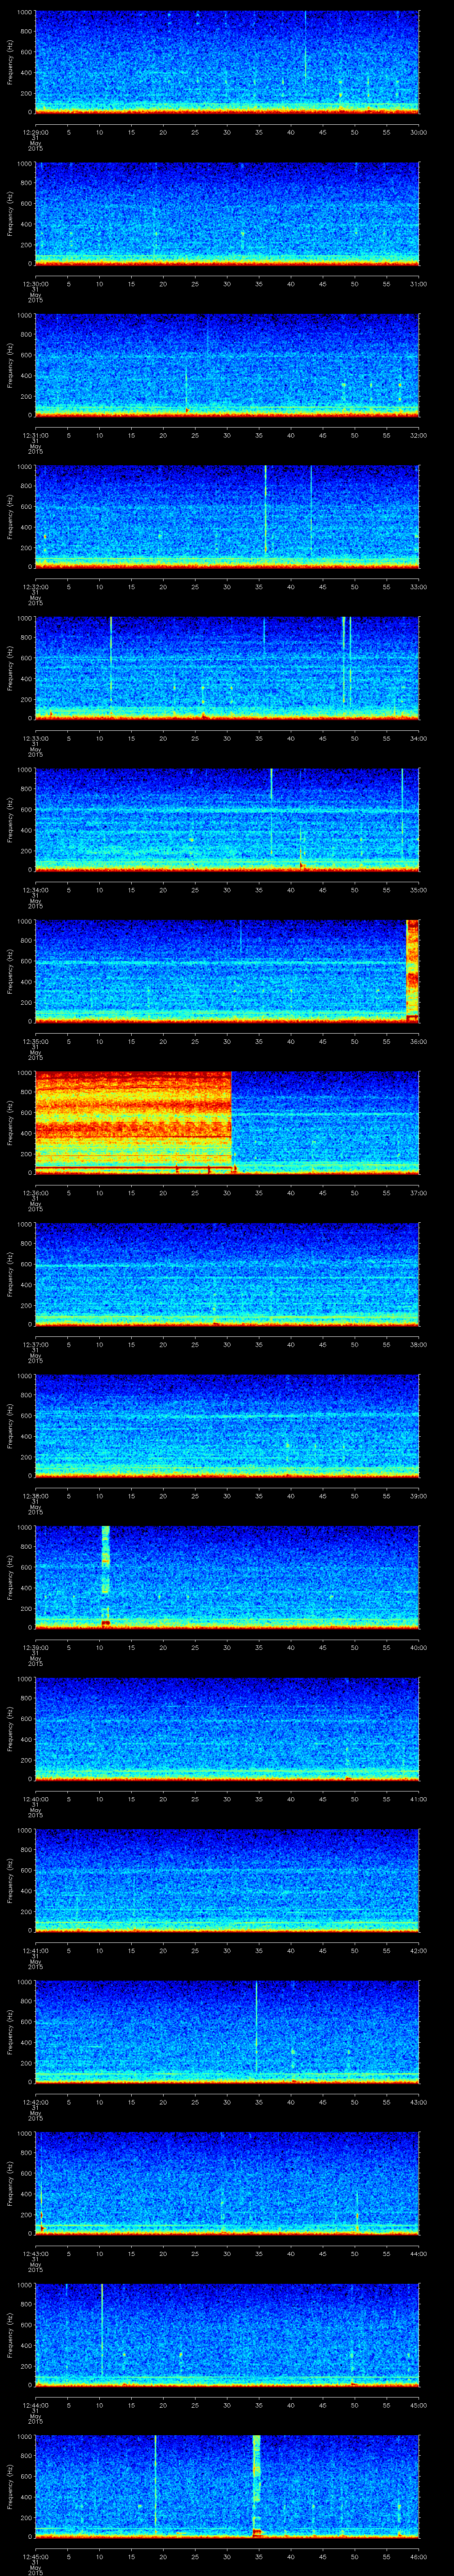454x2576 pixels.
Task: Click the 12:42:00 start time label
Action: point(35,2102)
